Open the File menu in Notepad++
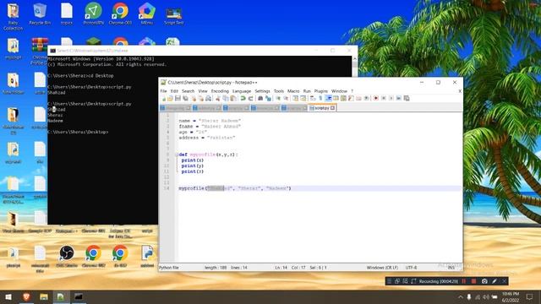 [163, 91]
